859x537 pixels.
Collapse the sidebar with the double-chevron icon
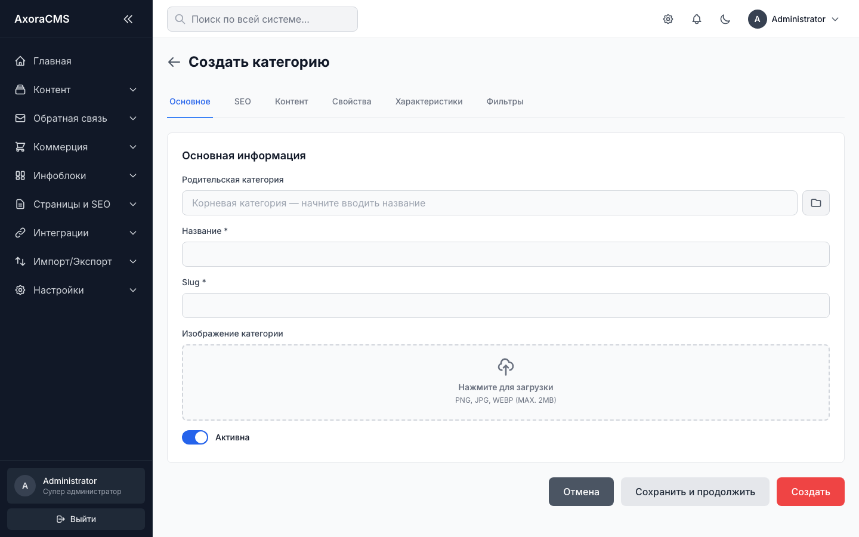point(128,19)
